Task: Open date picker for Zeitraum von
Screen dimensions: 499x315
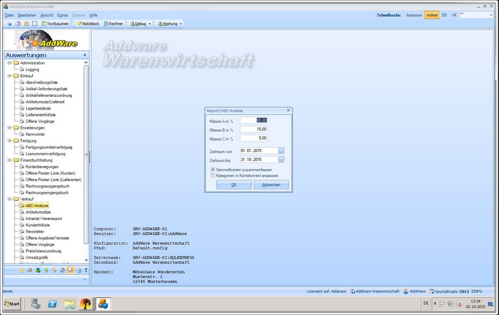Action: pos(281,151)
